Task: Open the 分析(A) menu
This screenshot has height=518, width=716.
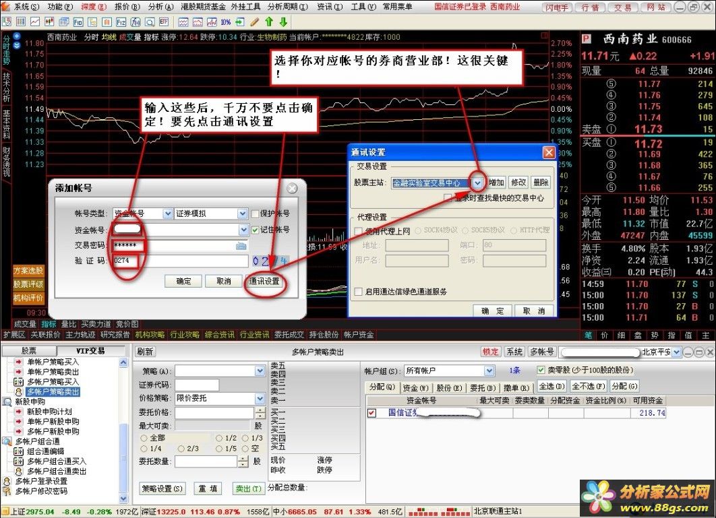Action: [x=160, y=7]
